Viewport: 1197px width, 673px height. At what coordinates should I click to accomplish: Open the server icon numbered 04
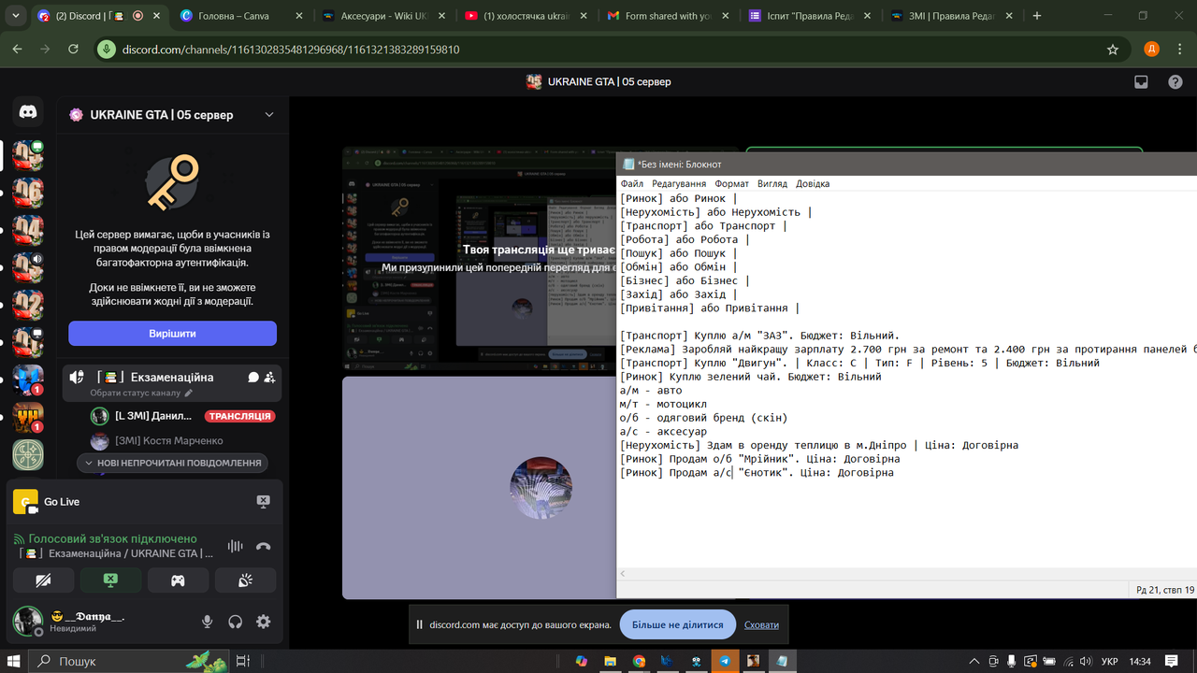28,231
